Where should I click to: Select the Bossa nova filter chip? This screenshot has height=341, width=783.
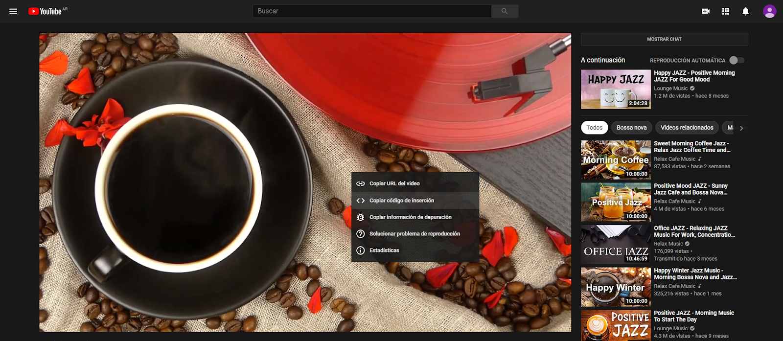coord(631,128)
